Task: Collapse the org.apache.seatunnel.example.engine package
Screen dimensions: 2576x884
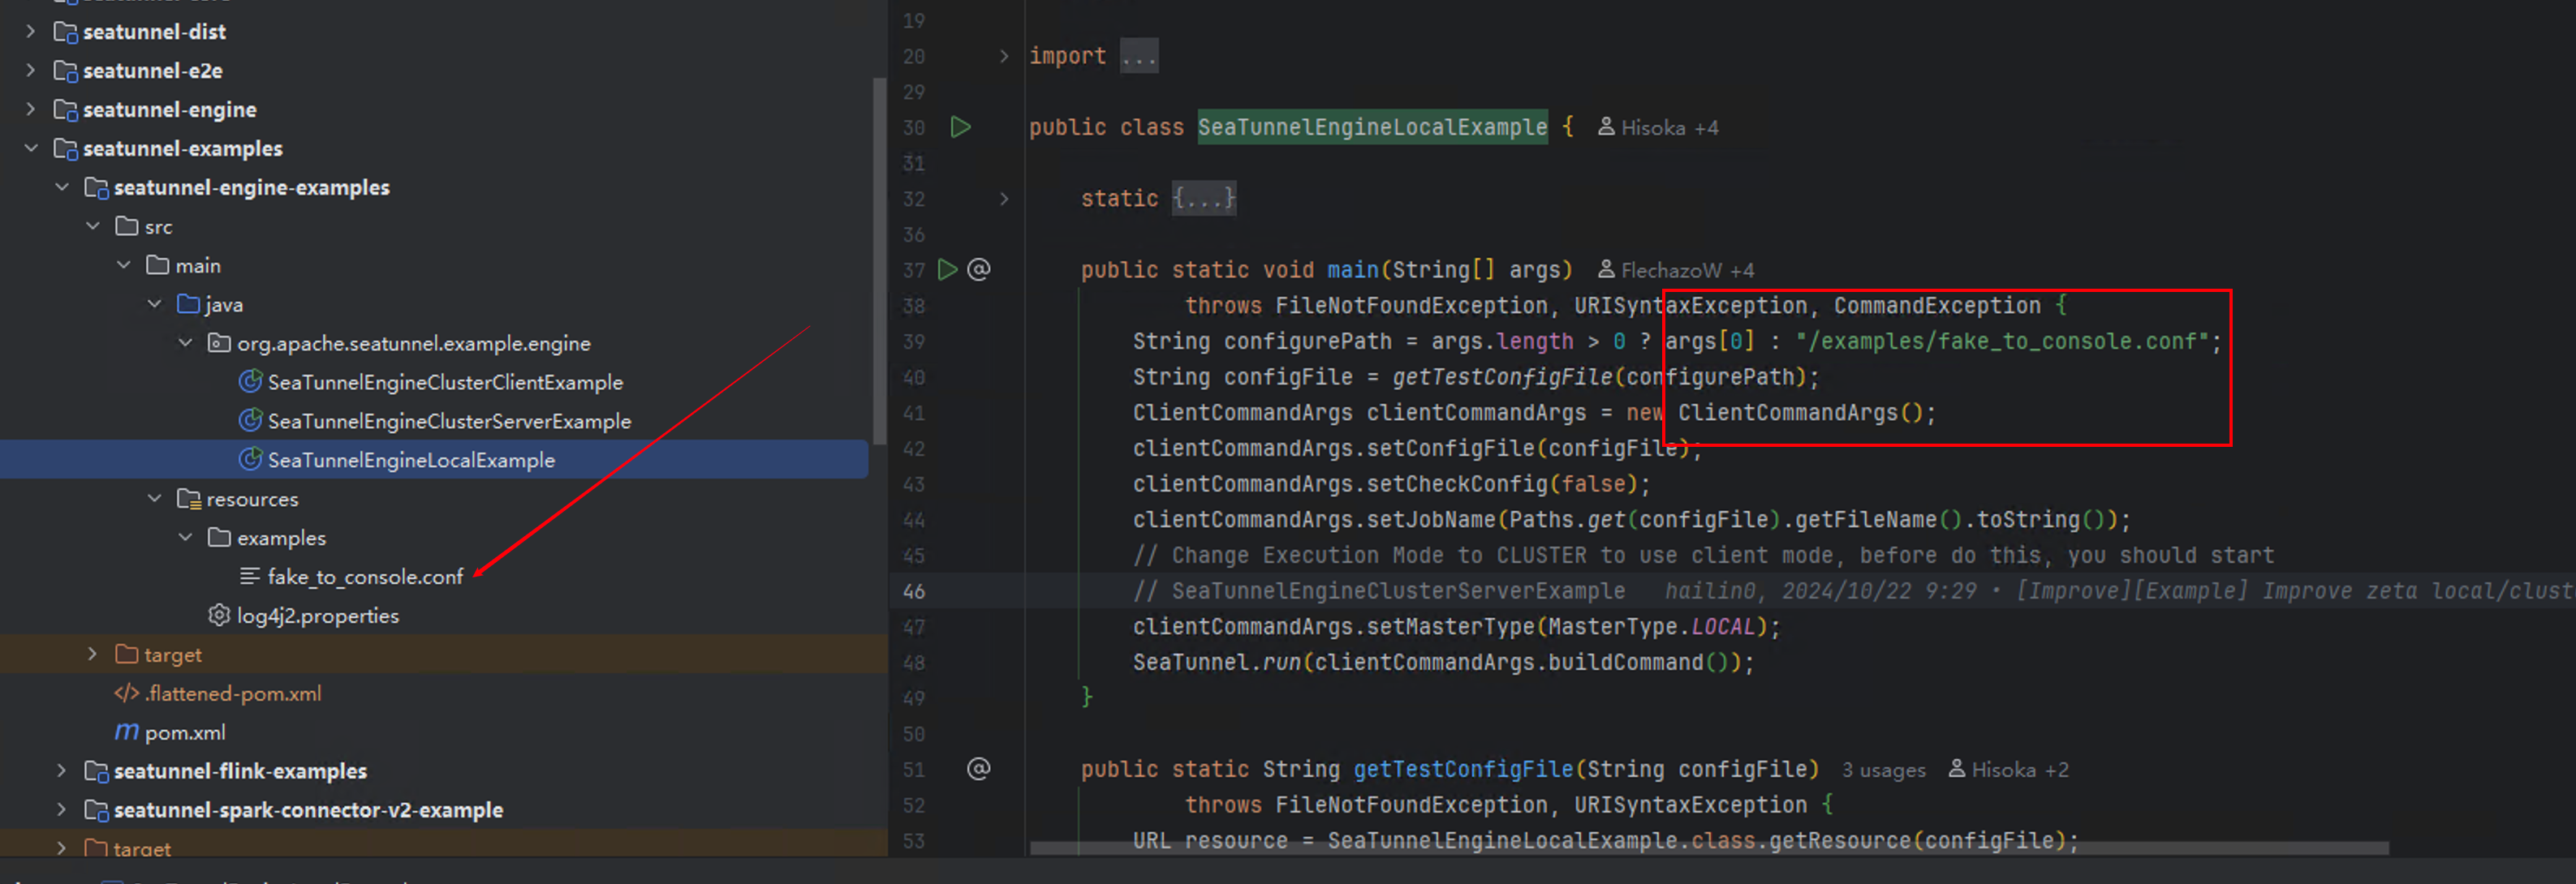Action: coord(186,342)
